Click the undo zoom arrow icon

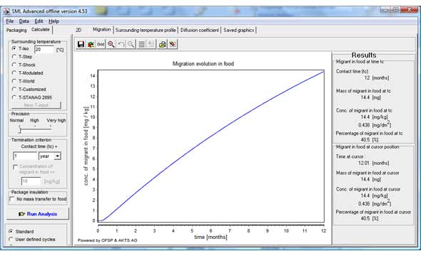121,44
